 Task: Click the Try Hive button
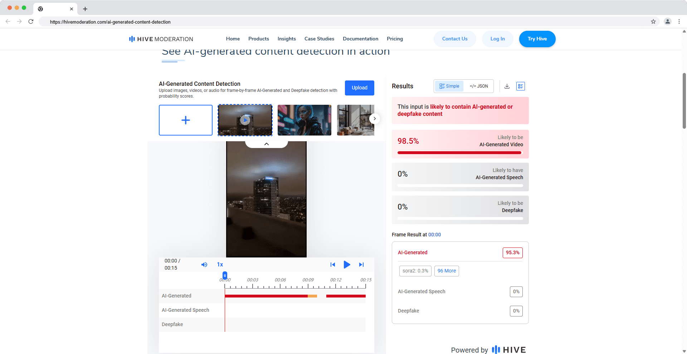click(537, 39)
